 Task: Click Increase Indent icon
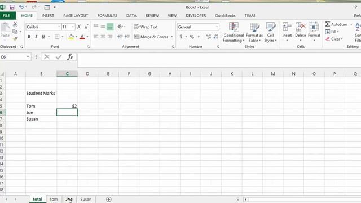127,37
